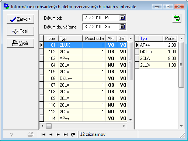Go to previous record navigation icon
The height and width of the screenshot is (141, 188).
(51, 134)
